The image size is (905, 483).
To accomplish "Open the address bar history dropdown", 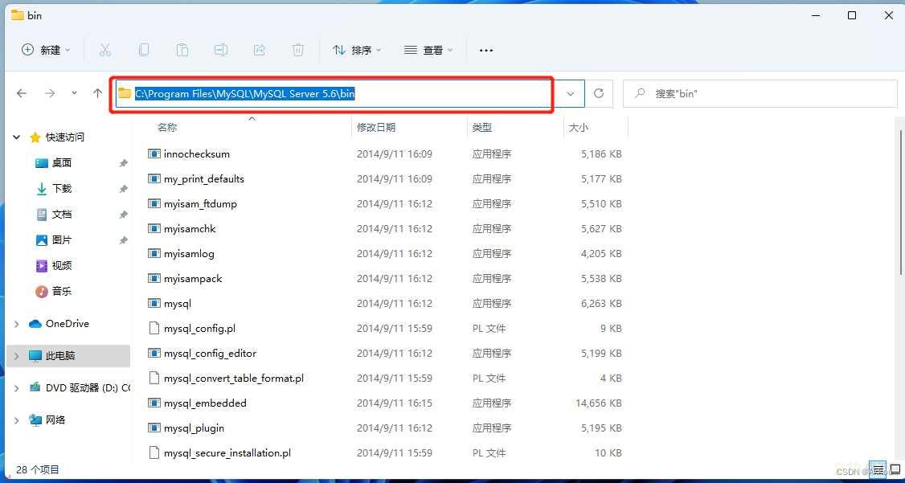I will pos(571,93).
